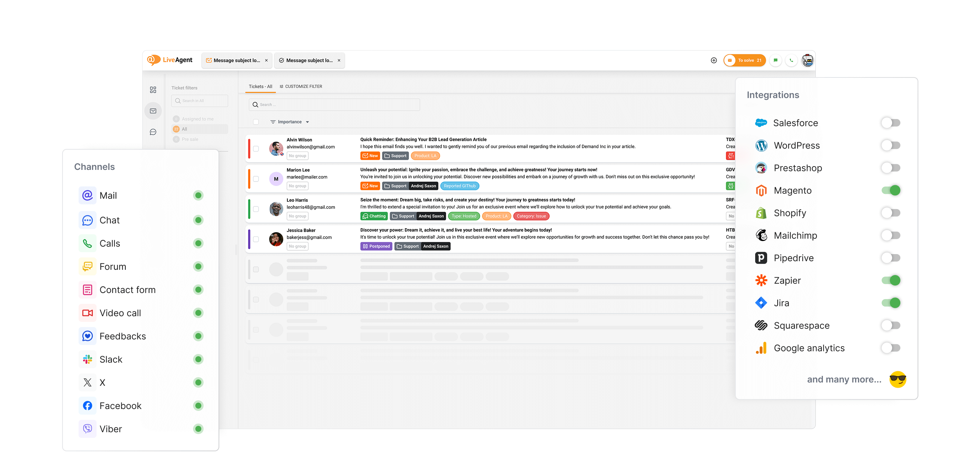Click the To solve 21 button

coord(744,60)
